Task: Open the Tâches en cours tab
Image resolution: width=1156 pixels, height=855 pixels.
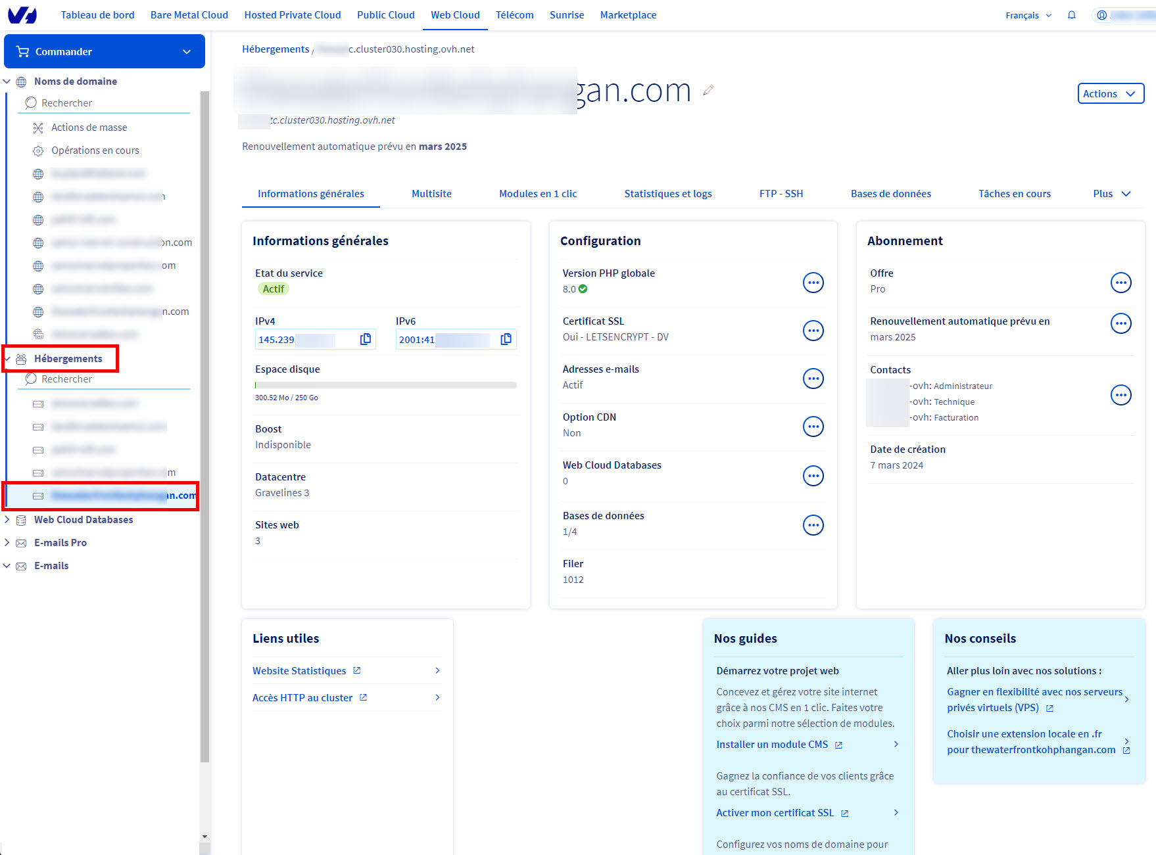Action: [x=1015, y=194]
